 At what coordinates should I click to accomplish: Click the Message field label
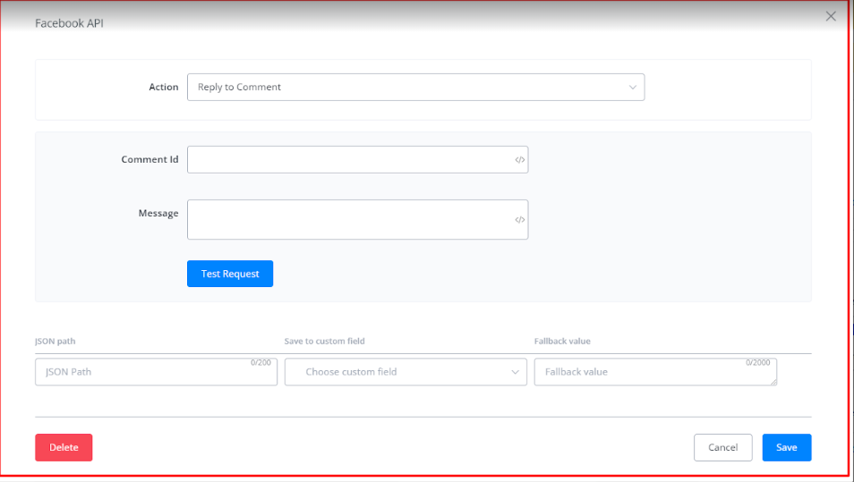point(158,213)
